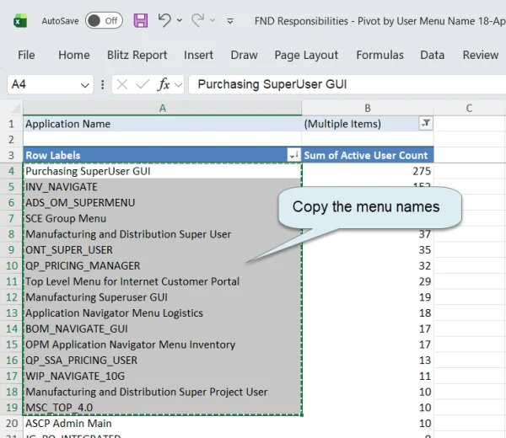Switch to the Page Layout tab

[x=306, y=55]
